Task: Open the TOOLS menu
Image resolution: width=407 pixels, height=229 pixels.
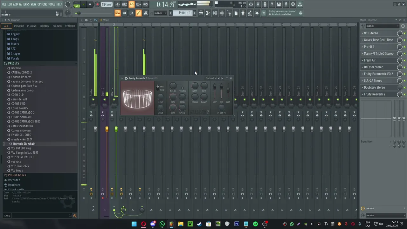Action: point(52,4)
